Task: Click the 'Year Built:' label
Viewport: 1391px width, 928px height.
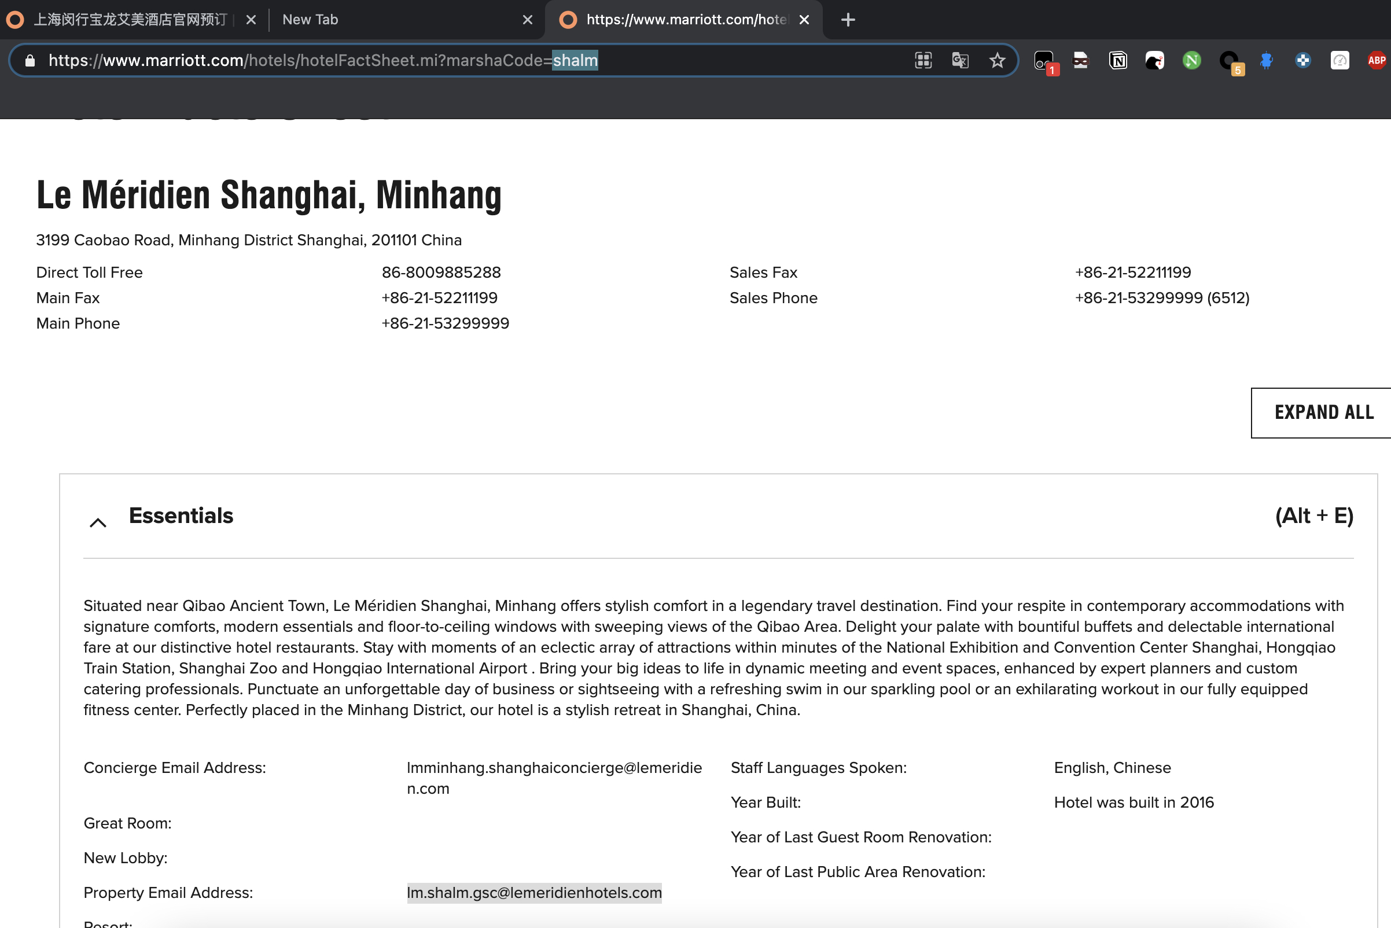Action: (x=766, y=802)
